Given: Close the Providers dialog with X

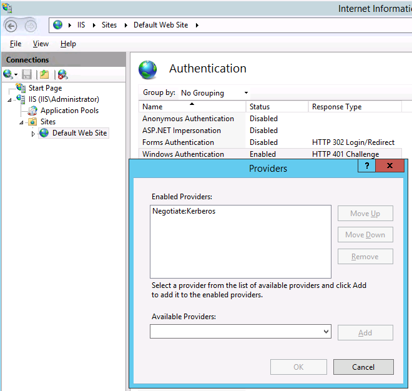Looking at the screenshot, I should [390, 166].
